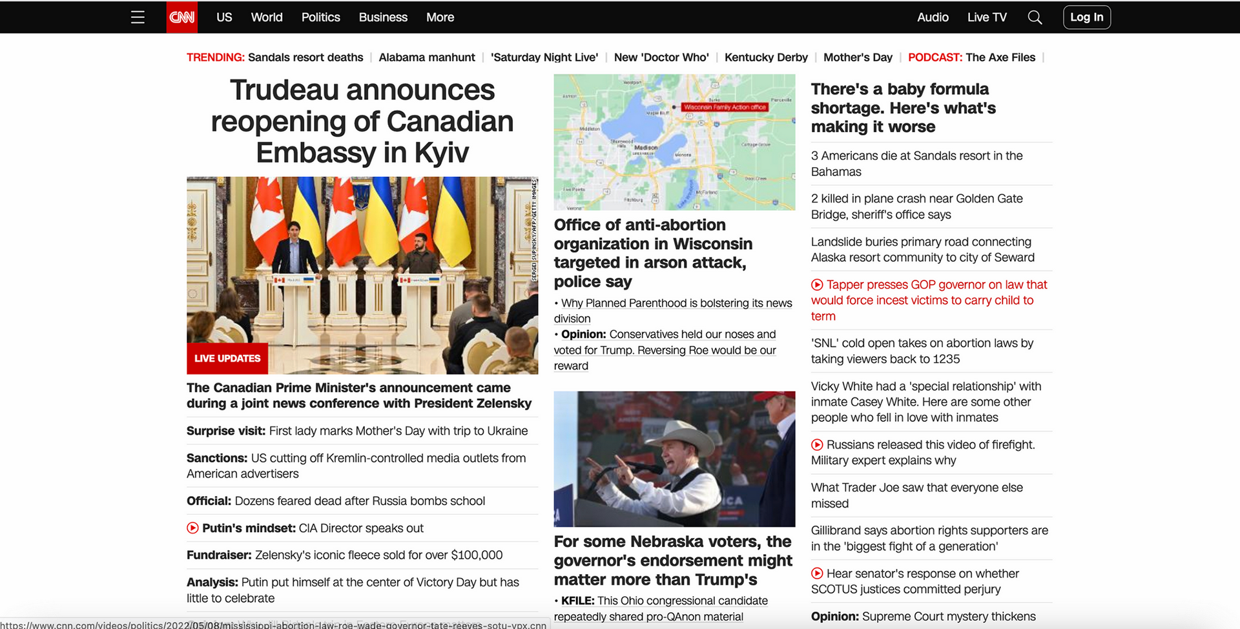The width and height of the screenshot is (1240, 629).
Task: Open Surprise visit First lady story
Action: pyautogui.click(x=357, y=431)
